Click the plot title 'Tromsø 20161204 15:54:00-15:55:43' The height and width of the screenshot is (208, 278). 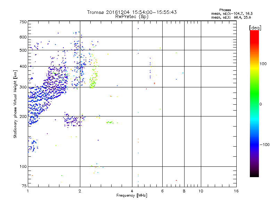(132, 12)
